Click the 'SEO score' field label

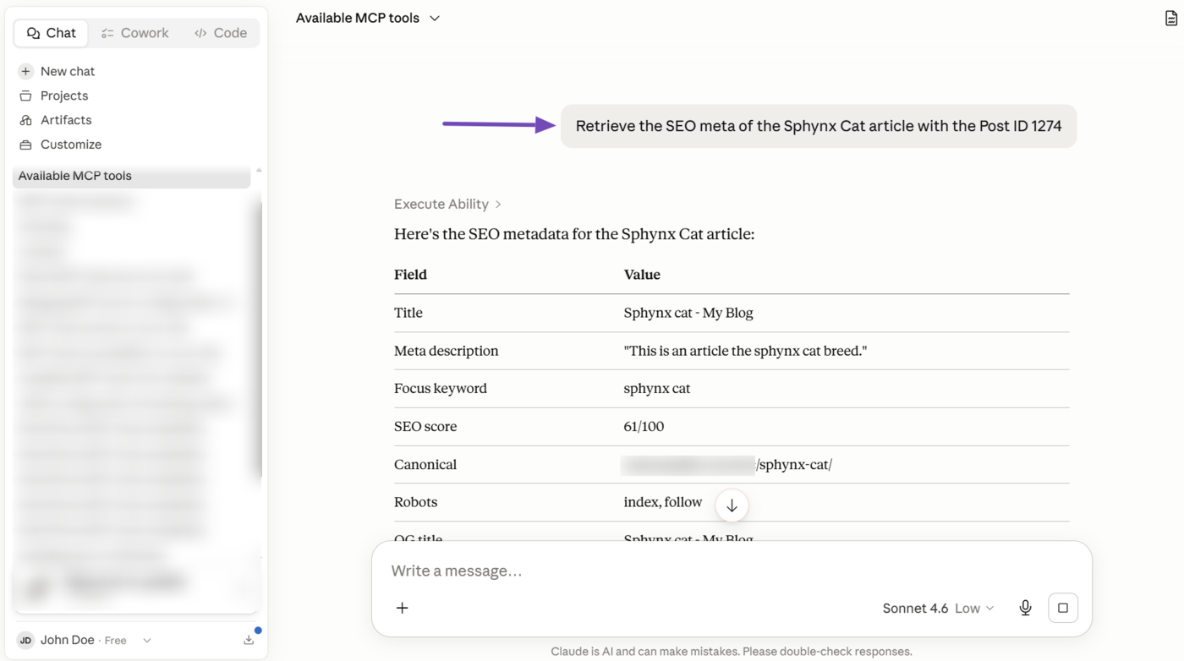tap(425, 427)
